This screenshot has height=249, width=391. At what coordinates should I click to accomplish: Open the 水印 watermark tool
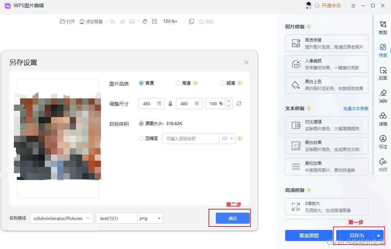point(383,165)
